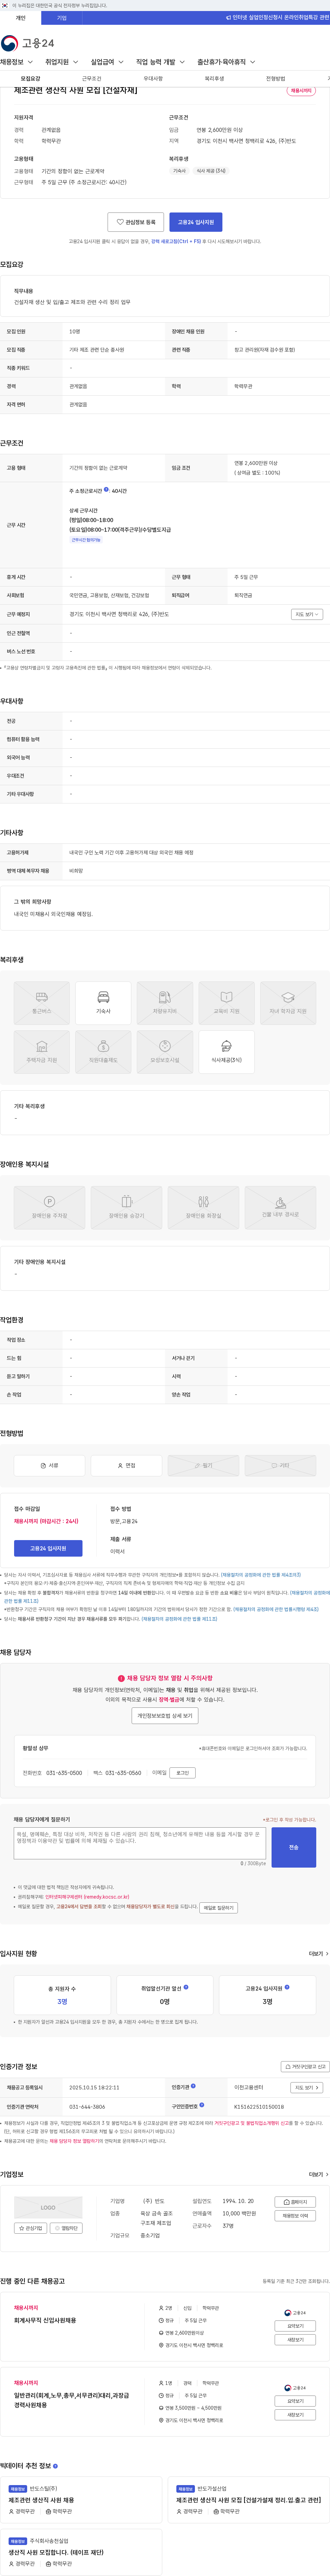The image size is (330, 2576).
Task: Select the 차량유지비 welfare icon
Action: click(165, 1002)
